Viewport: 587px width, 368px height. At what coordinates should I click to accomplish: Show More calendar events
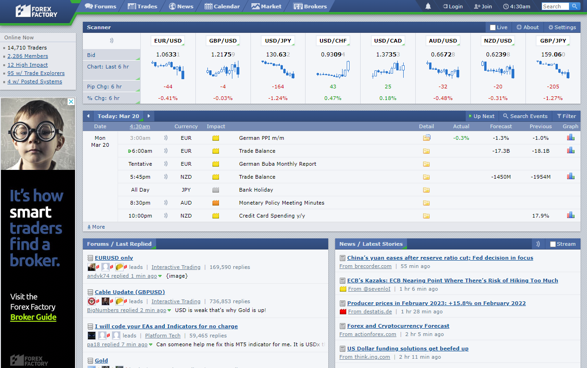pyautogui.click(x=96, y=227)
